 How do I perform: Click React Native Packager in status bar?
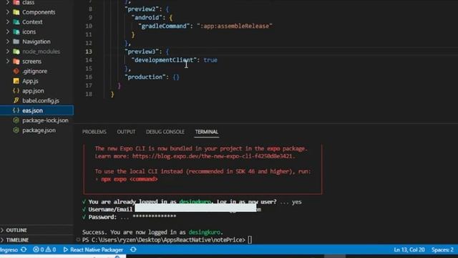pyautogui.click(x=97, y=249)
